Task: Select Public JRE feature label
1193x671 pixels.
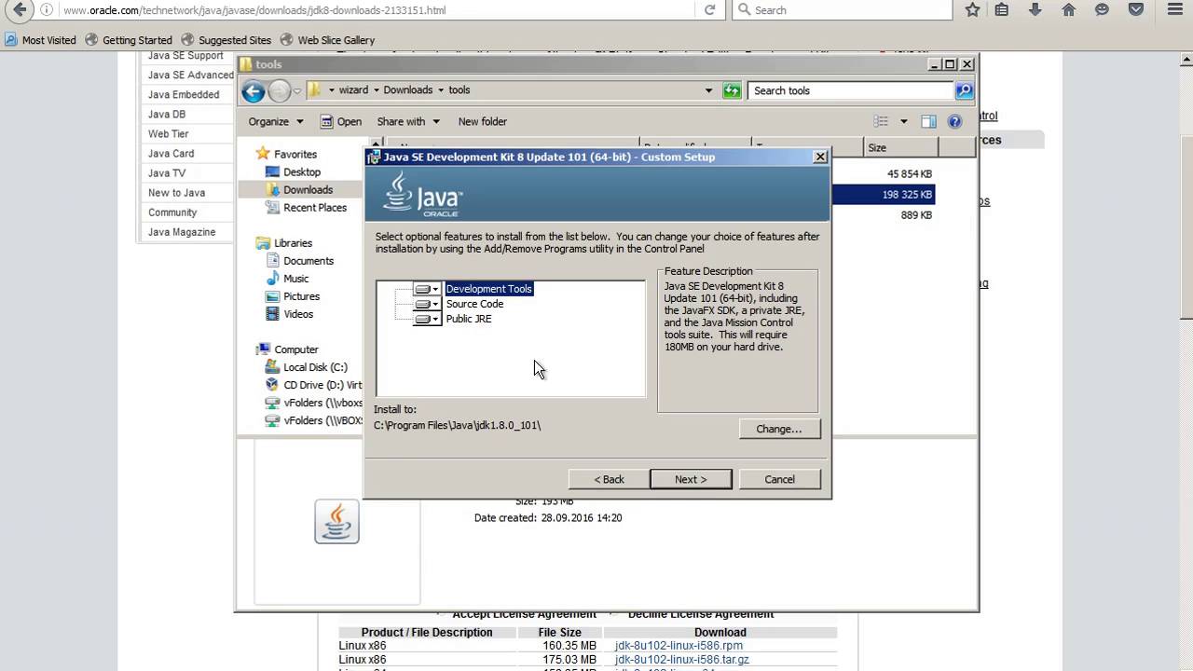Action: (469, 319)
